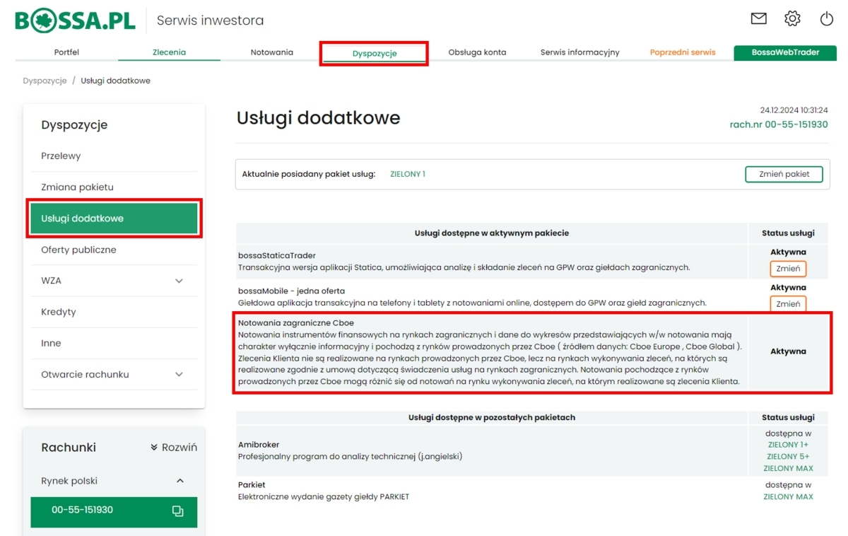Select Przelewy in the sidebar
Viewport: 848px width, 536px height.
point(61,156)
